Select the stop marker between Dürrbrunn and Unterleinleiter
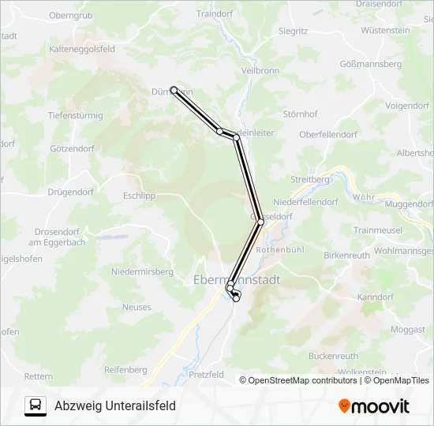Image resolution: width=434 pixels, height=426 pixels. pyautogui.click(x=220, y=131)
